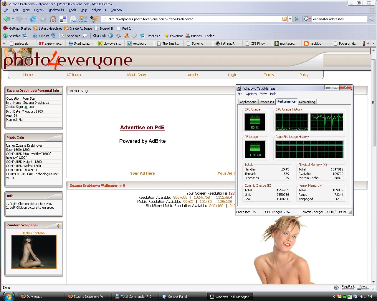Viewport: 377px width, 301px height.
Task: Click the green Go arrow button
Action: (297, 19)
